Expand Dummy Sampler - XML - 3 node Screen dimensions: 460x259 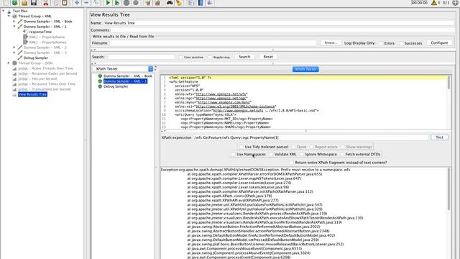click(14, 53)
